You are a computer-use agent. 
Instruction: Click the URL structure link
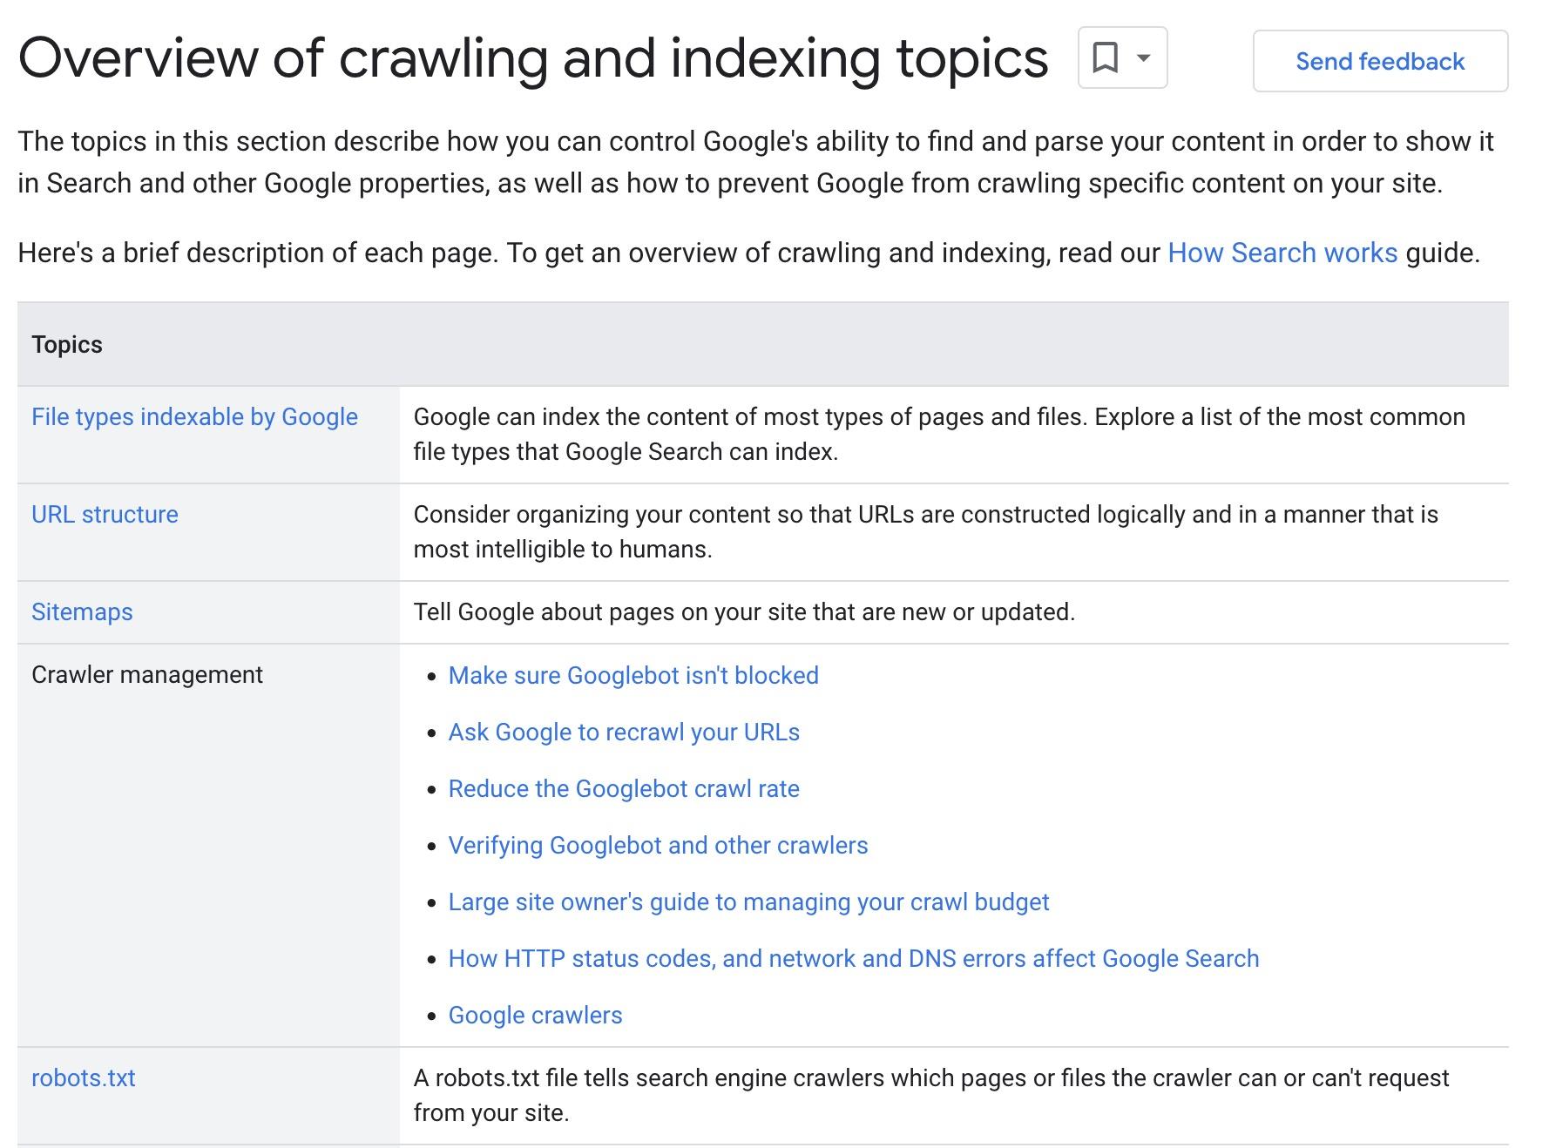tap(104, 514)
